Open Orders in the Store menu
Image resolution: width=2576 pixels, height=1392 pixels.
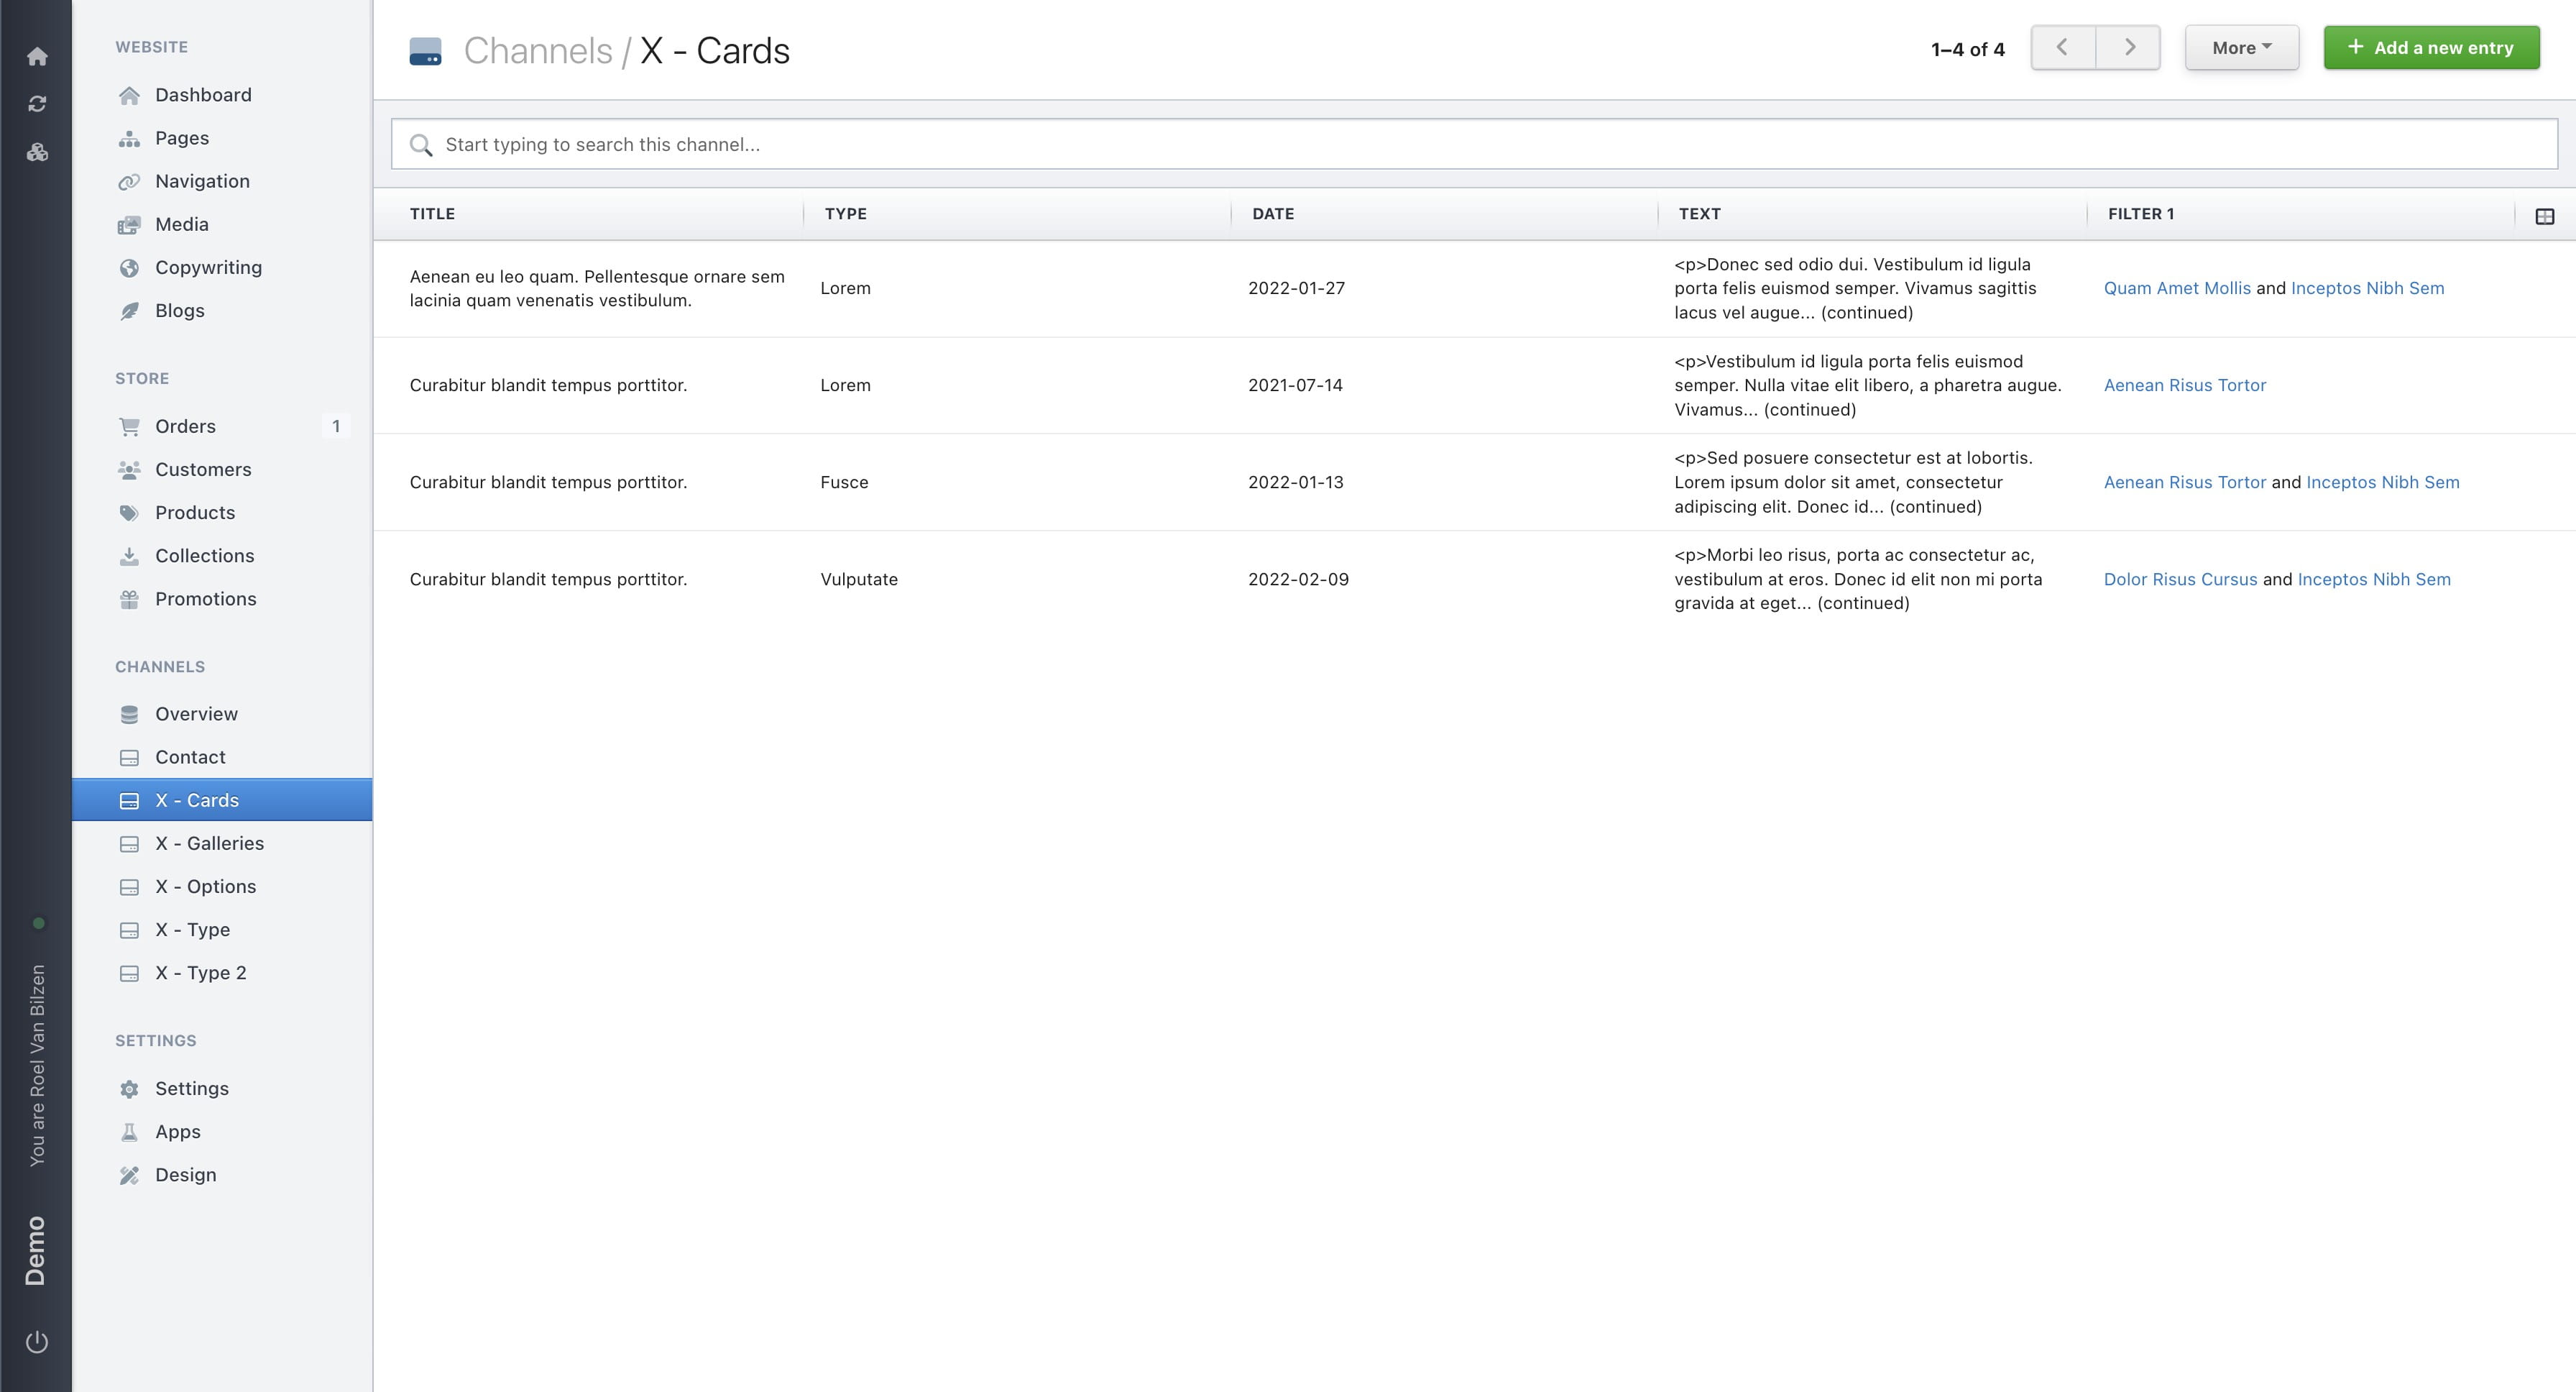pyautogui.click(x=185, y=426)
